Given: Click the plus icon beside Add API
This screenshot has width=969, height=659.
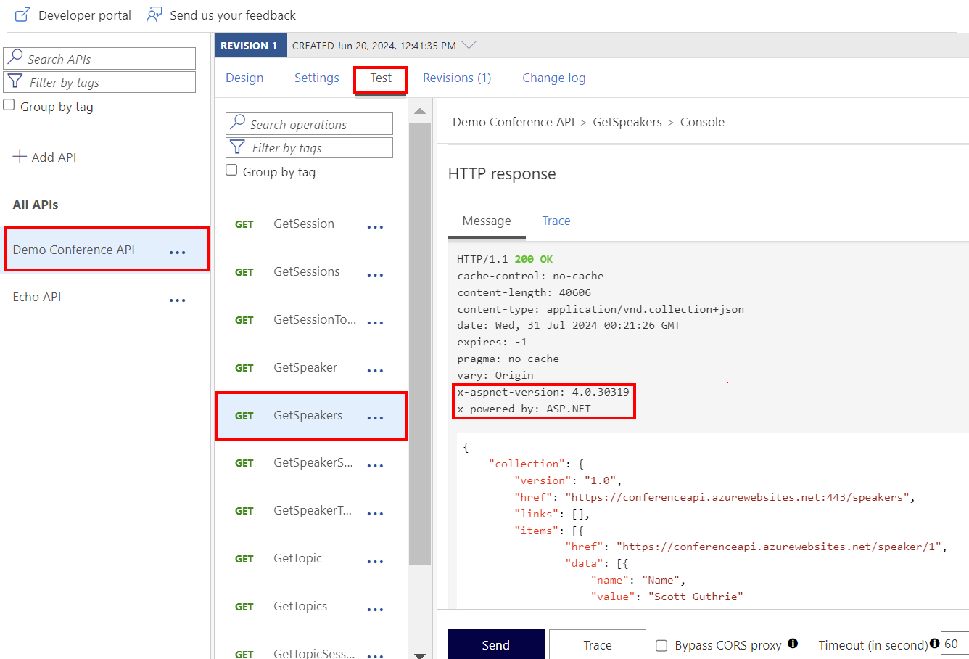Looking at the screenshot, I should (x=20, y=157).
